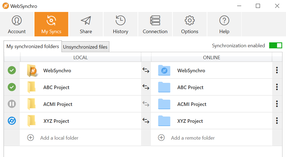Open the History section

click(x=120, y=24)
